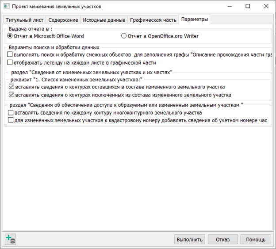The height and width of the screenshot is (249, 276).
Task: Click the window title Проект межевания земельных участков
Action: pyautogui.click(x=57, y=7)
